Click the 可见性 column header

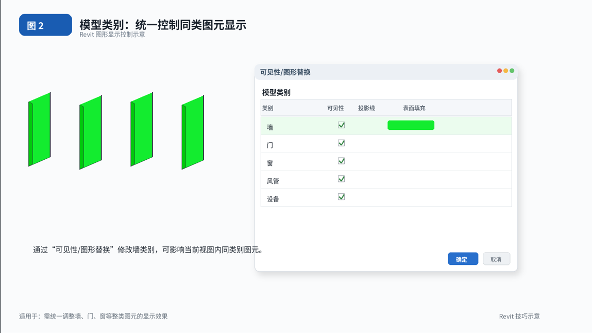coord(335,108)
